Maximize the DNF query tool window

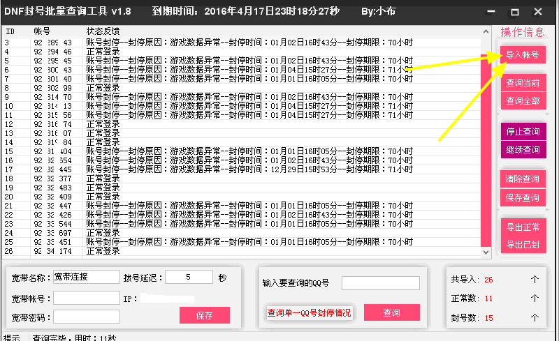point(515,13)
